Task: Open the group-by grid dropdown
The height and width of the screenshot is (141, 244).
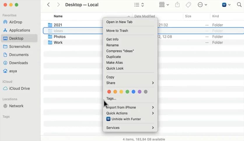Action: point(164,5)
